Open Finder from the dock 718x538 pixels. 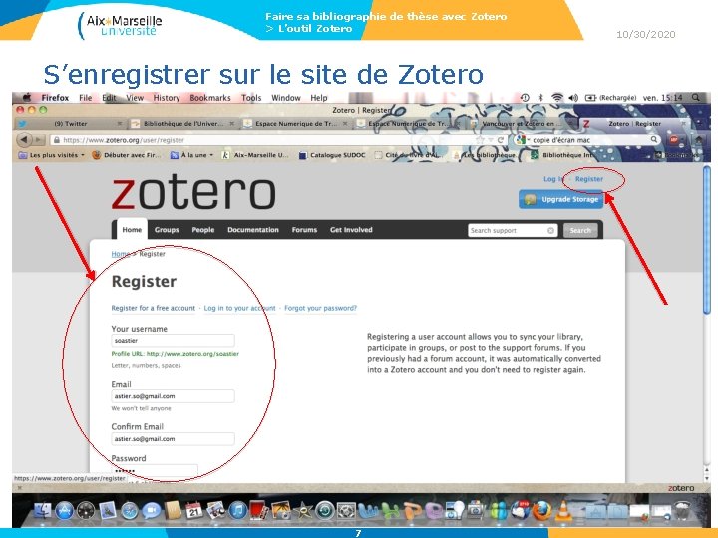coord(43,510)
